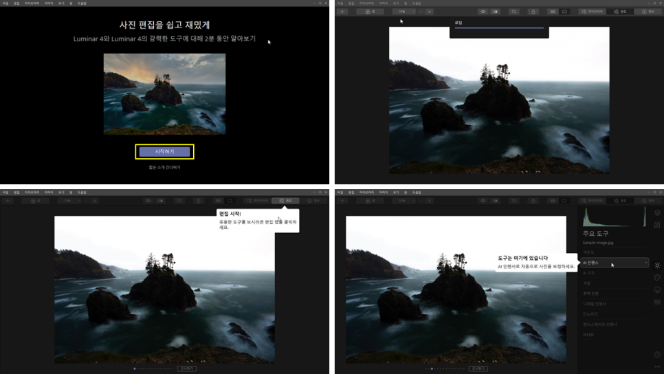Open zoom dropdown in 편집 시작 window
The width and height of the screenshot is (664, 374).
click(69, 201)
